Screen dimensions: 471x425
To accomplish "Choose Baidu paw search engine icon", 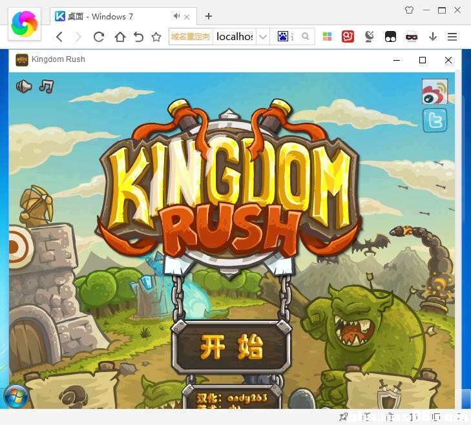I will [x=283, y=36].
